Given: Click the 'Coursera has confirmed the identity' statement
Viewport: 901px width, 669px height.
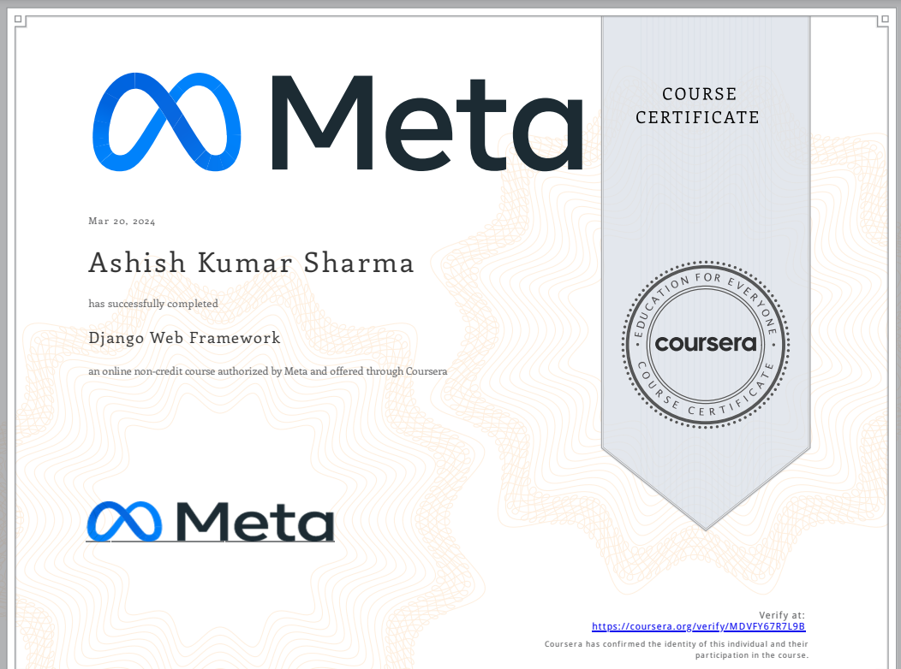Looking at the screenshot, I should point(677,649).
